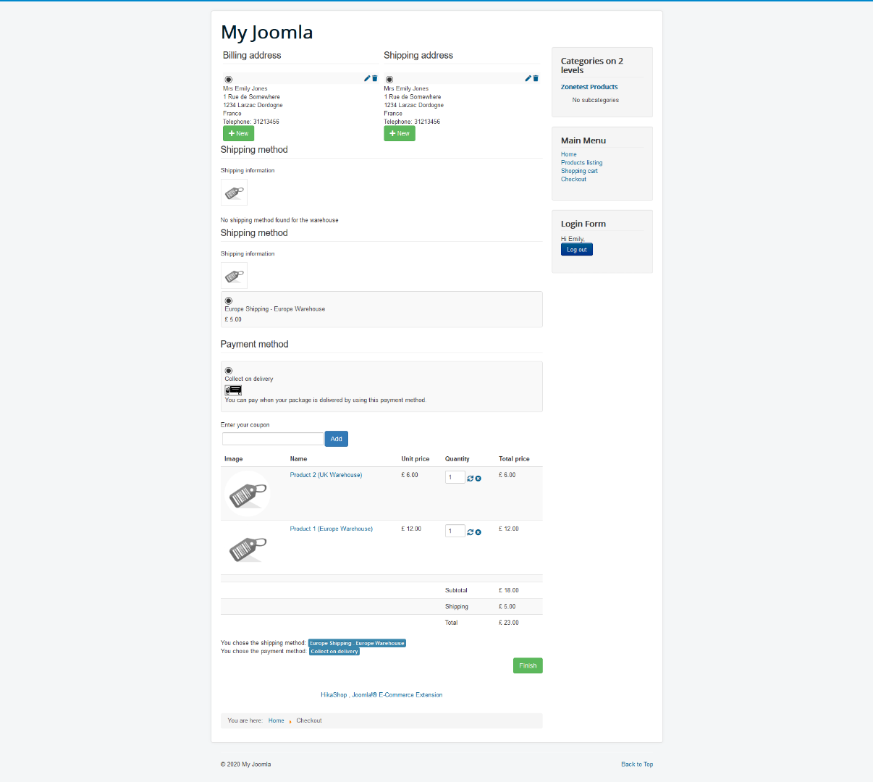Click the coupon code input field
Viewport: 873px width, 782px height.
click(273, 439)
